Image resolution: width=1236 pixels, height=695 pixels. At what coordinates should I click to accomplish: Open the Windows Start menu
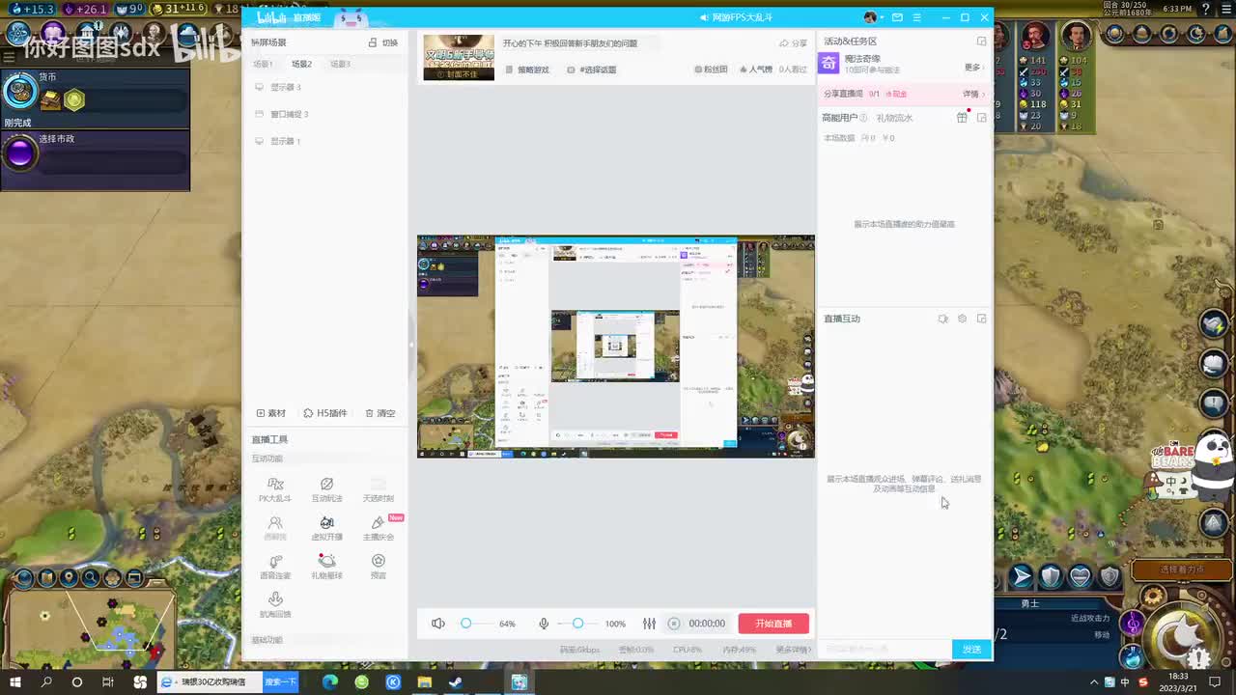point(15,682)
